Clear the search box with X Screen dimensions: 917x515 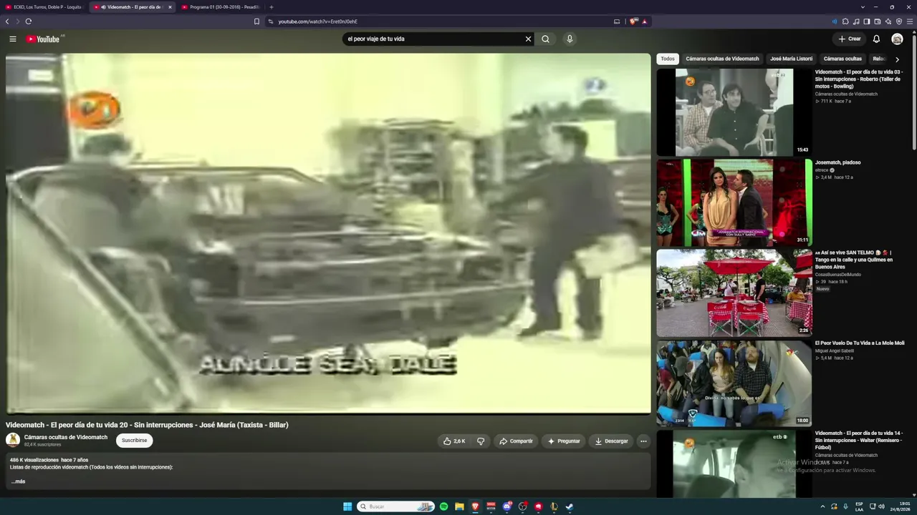tap(529, 39)
